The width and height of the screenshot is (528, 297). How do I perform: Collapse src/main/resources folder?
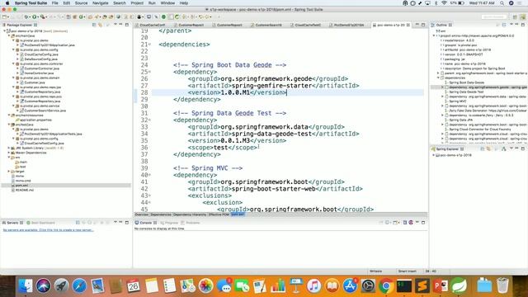click(9, 115)
